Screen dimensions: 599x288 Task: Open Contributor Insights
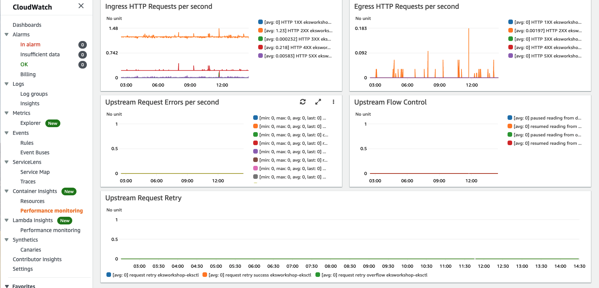coord(37,259)
